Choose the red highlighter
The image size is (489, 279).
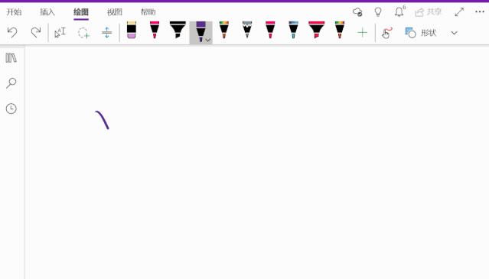(x=316, y=30)
